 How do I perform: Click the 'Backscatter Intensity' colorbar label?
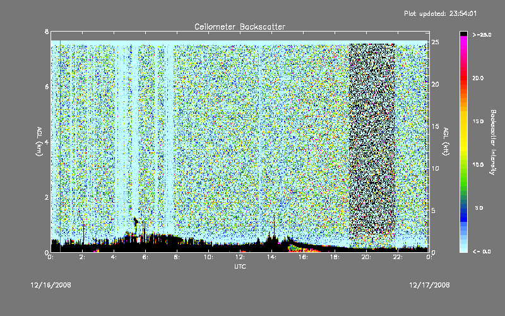[493, 142]
